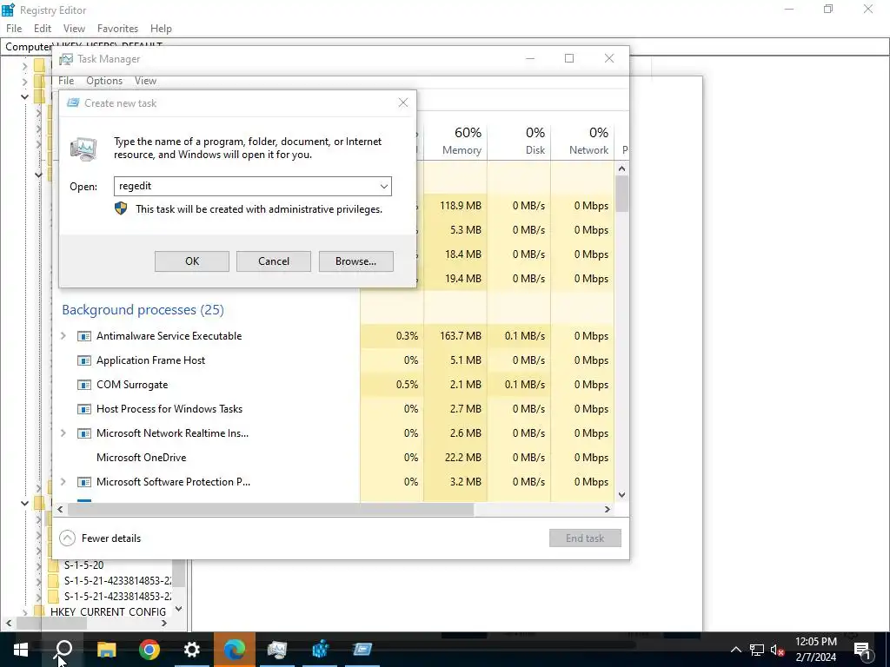This screenshot has width=890, height=667.
Task: Expand Microsoft Software Protection Platform row
Action: coord(63,482)
